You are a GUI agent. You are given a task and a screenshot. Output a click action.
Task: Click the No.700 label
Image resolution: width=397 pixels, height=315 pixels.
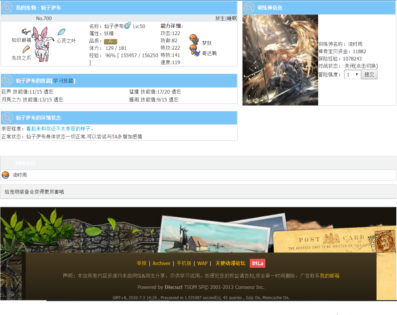44,19
